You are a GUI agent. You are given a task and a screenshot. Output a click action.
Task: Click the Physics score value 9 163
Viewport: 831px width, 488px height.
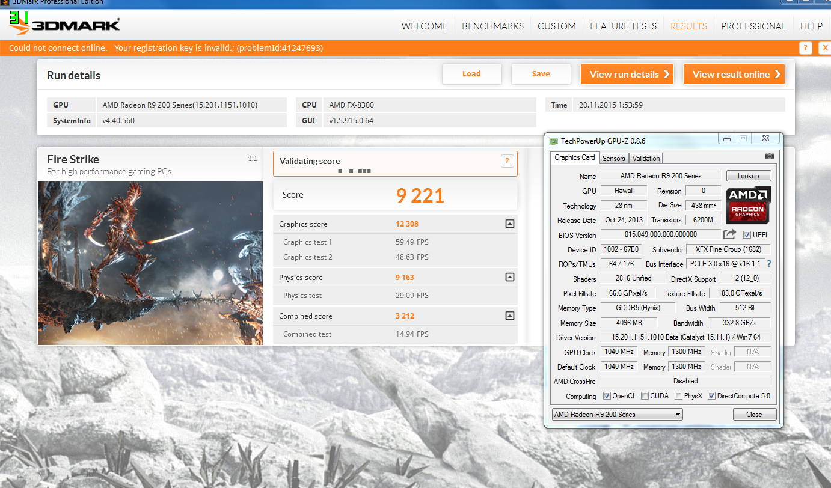405,278
